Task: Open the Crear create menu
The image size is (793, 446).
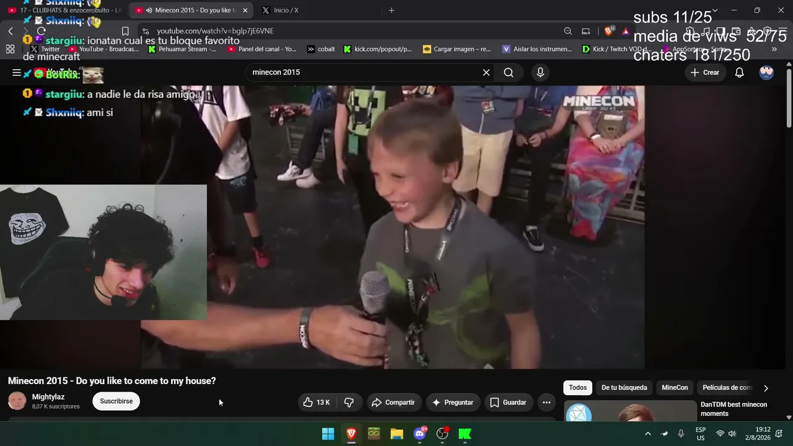Action: (705, 72)
